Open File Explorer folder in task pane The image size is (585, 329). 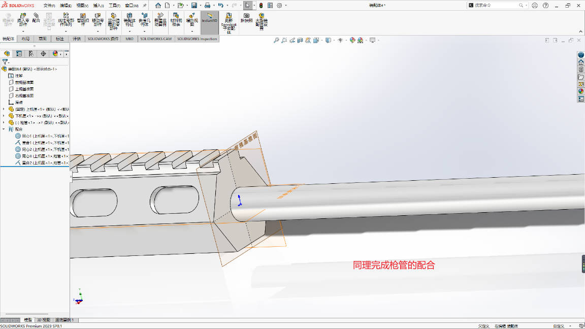pos(581,77)
